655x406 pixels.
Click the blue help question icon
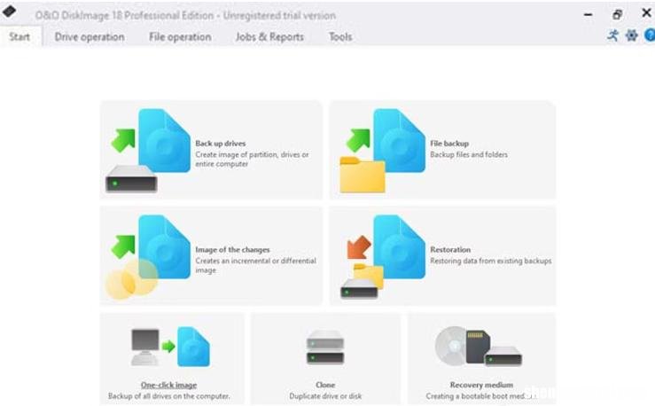tap(650, 35)
